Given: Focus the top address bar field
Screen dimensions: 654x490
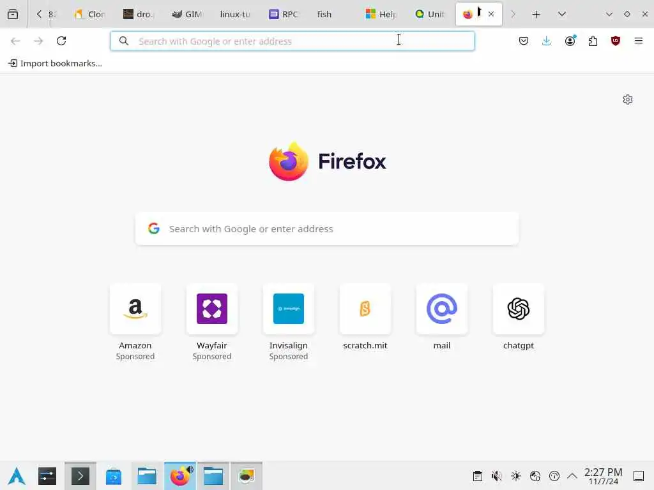Looking at the screenshot, I should 293,41.
